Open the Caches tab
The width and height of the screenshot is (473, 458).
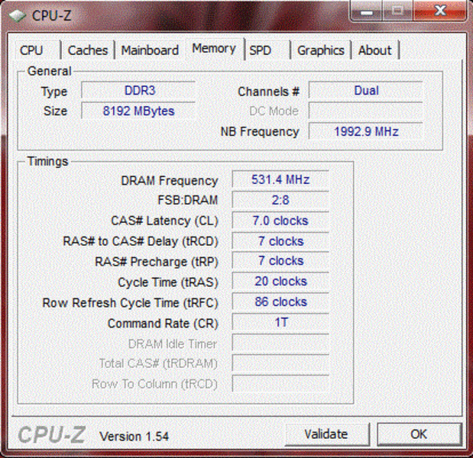click(x=88, y=50)
